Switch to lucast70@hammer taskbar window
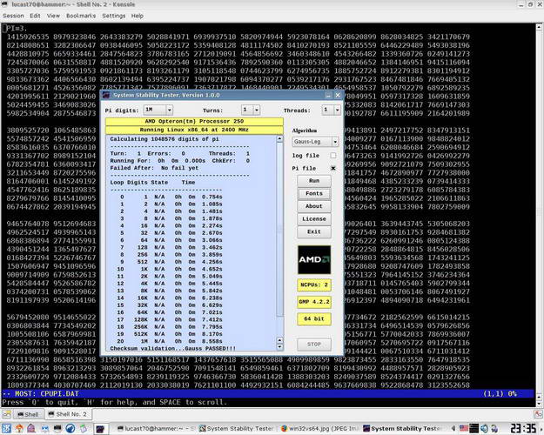544x435 pixels. click(156, 429)
